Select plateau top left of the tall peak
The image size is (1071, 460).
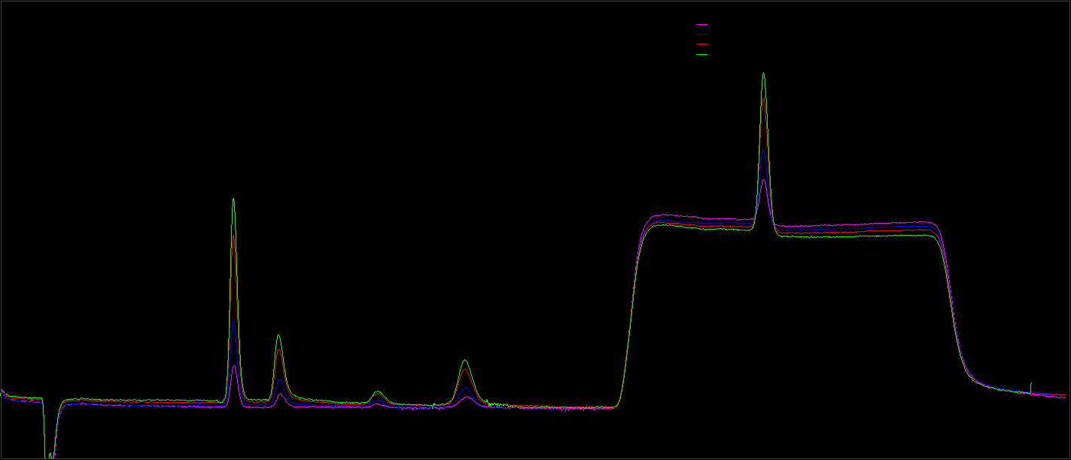click(700, 222)
